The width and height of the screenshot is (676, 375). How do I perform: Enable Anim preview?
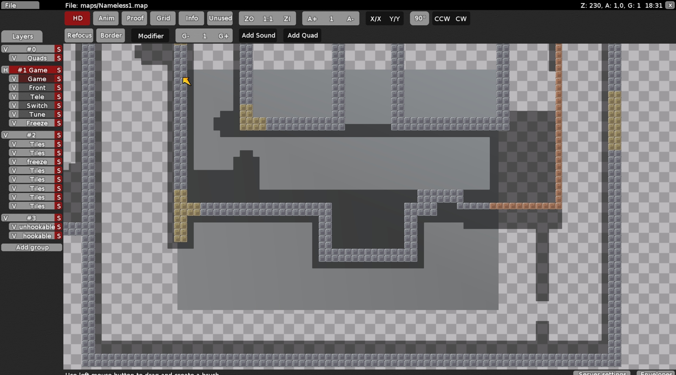[105, 18]
